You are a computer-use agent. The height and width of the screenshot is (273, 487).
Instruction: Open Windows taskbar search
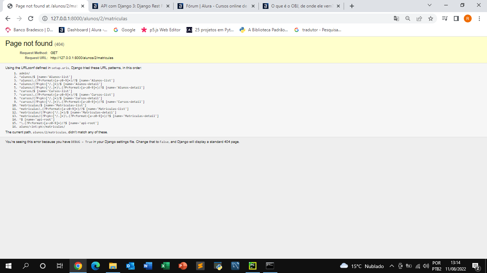coord(26,266)
